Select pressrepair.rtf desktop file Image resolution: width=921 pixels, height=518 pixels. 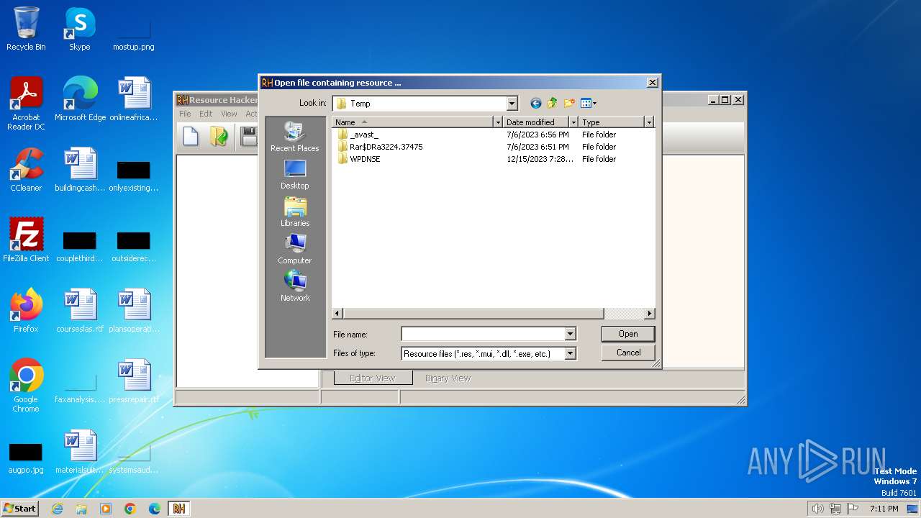pyautogui.click(x=134, y=381)
